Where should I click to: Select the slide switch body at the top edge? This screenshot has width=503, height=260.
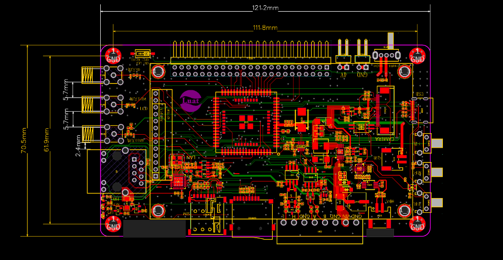(x=386, y=56)
